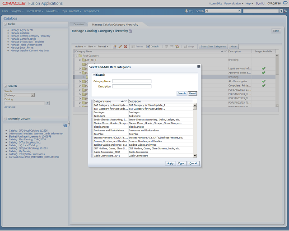The width and height of the screenshot is (289, 231).
Task: Sort Category Name ascending in the dialog table
Action: click(x=122, y=102)
